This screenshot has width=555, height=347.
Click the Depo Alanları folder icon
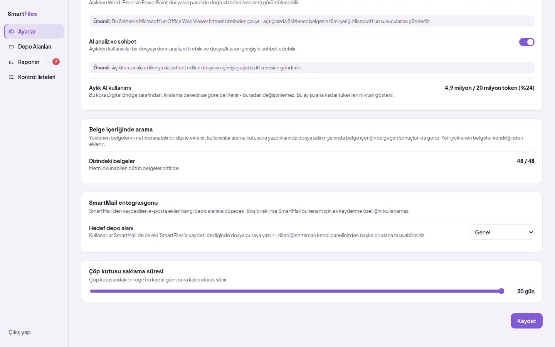coord(12,47)
